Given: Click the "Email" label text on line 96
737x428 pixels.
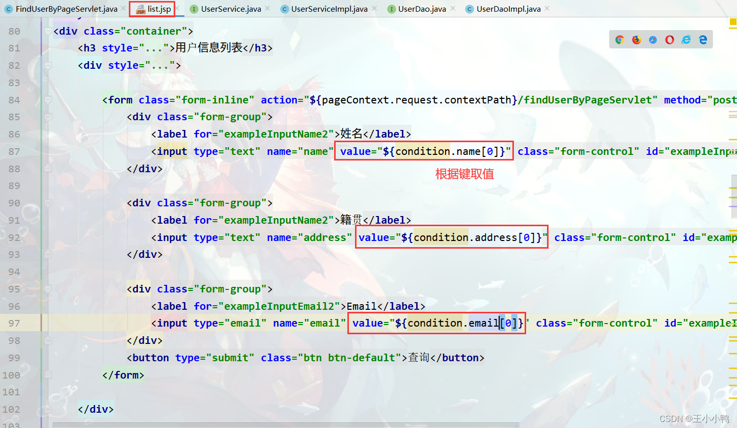Looking at the screenshot, I should click(x=362, y=306).
